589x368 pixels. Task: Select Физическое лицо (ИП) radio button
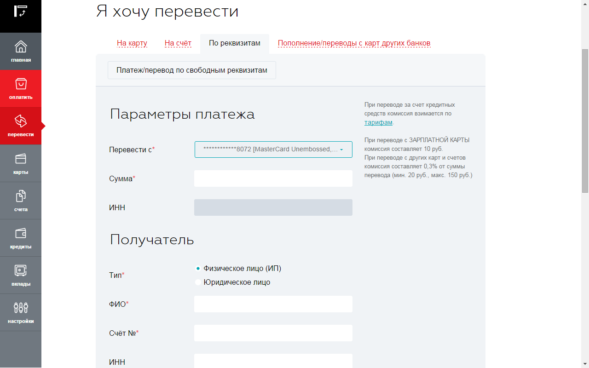[x=198, y=269]
